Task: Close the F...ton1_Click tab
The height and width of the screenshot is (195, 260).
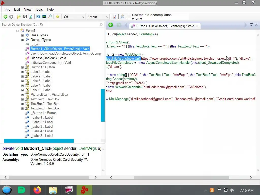Action: click(197, 26)
